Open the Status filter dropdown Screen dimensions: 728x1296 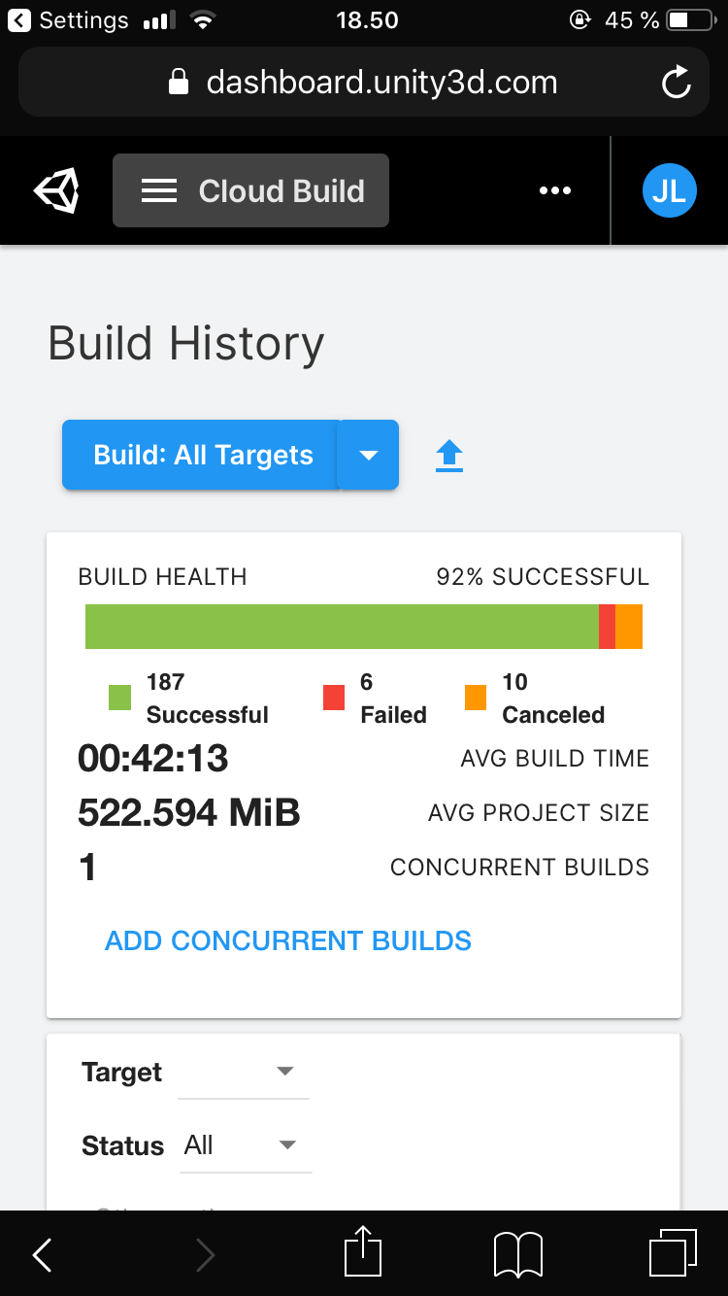246,1145
